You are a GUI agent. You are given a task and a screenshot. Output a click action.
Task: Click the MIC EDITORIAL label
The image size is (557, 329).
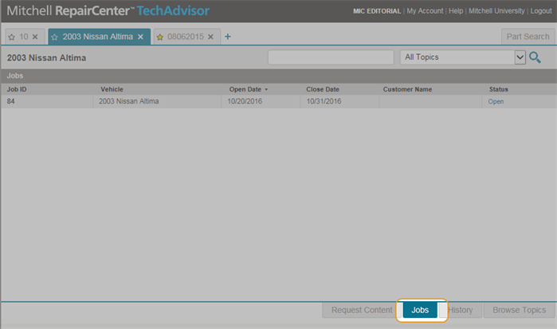pos(377,11)
